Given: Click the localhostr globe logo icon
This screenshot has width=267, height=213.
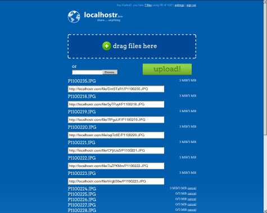Looking at the screenshot, I should (74, 17).
